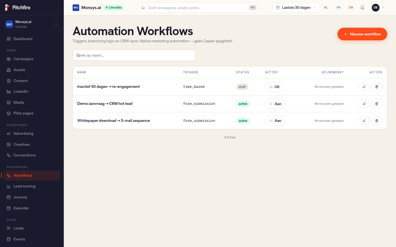Screen dimensions: 396x247
Task: Edit the Demo aanvraag workflow
Action: coord(364,104)
